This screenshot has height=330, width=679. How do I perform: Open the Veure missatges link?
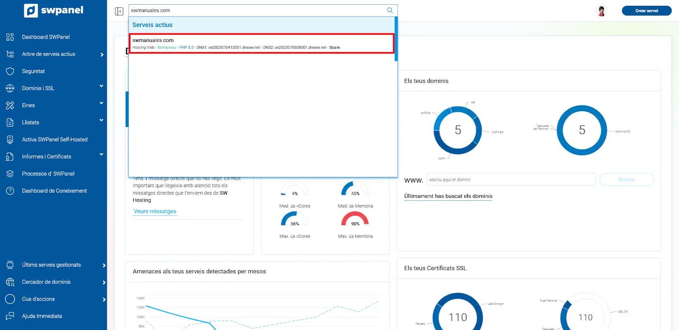[x=155, y=211]
